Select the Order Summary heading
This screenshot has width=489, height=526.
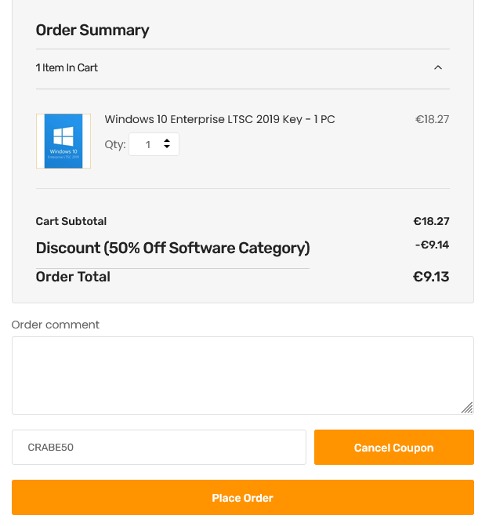click(x=92, y=31)
